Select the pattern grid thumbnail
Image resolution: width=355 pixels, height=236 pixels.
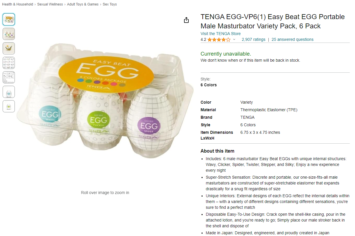[x=9, y=63]
